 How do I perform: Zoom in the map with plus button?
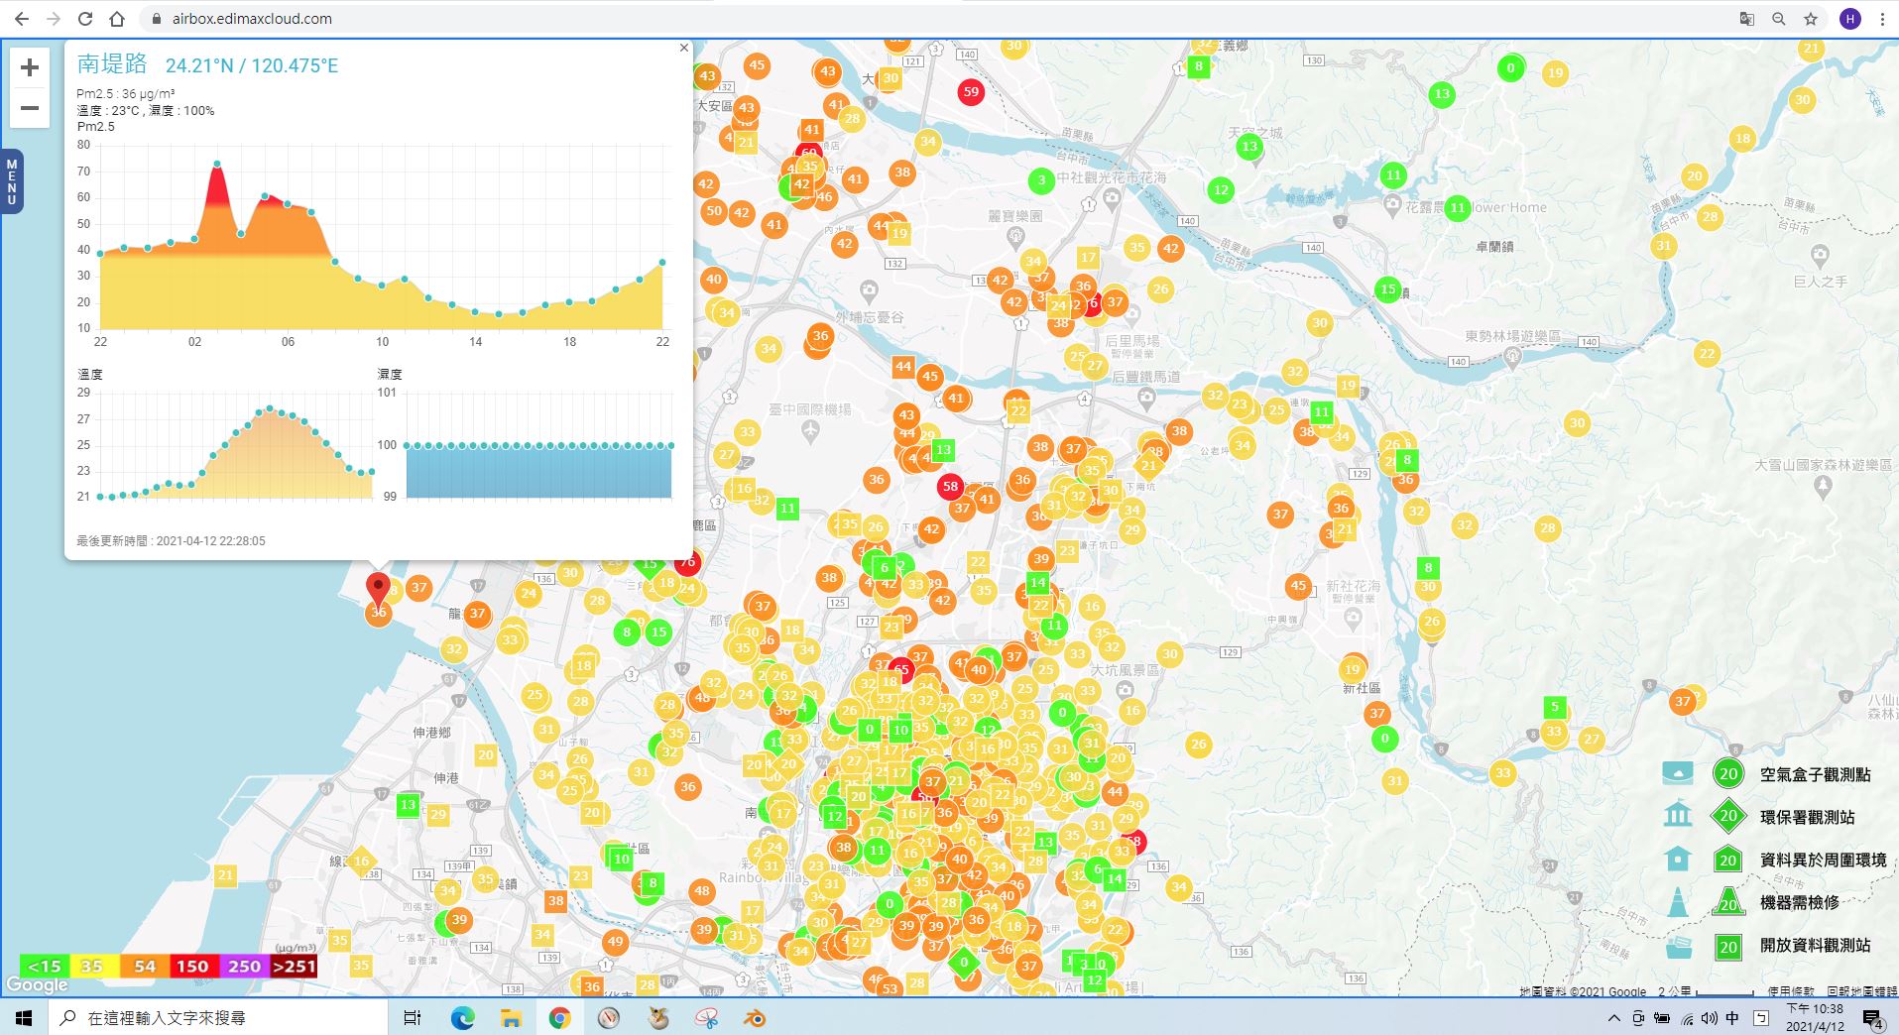[30, 67]
